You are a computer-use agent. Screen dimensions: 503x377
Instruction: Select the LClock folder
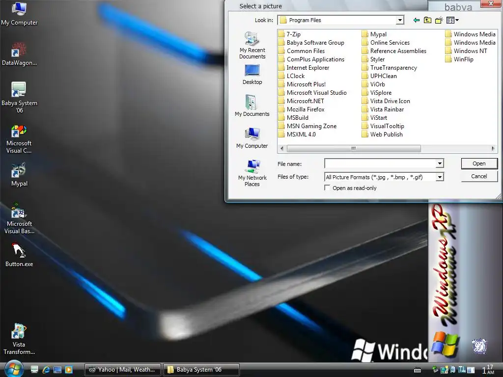pos(292,76)
